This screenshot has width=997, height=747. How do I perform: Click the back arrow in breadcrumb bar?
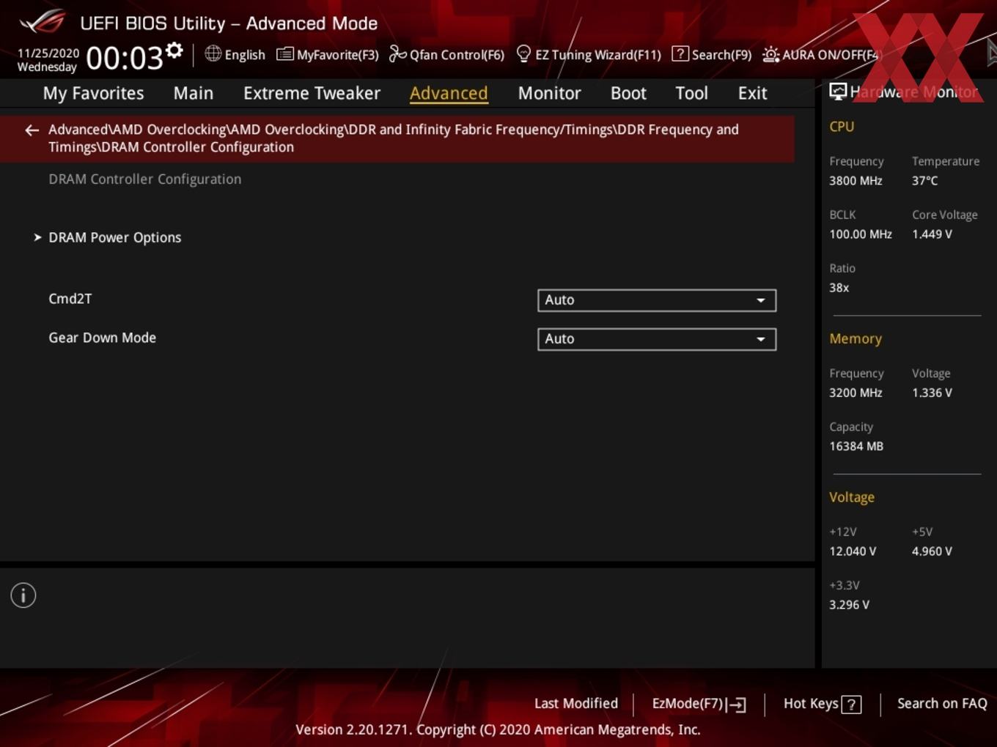(x=32, y=130)
